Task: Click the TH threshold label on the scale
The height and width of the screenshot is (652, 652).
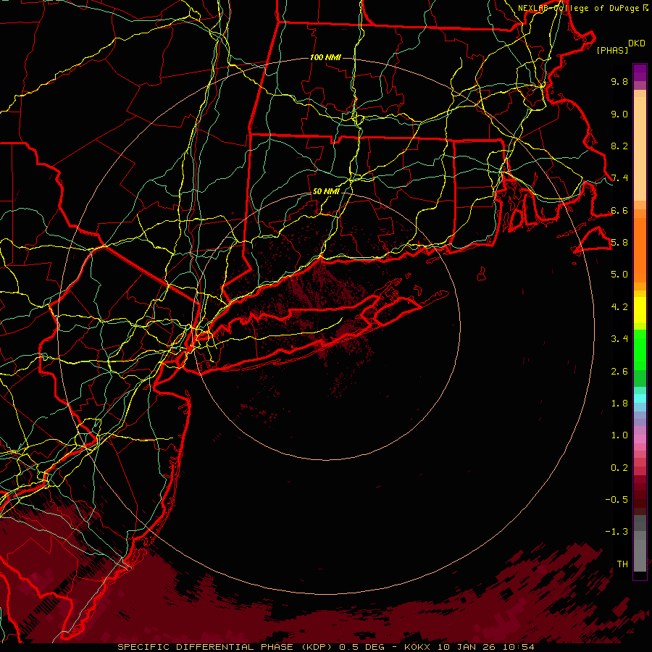Action: coord(622,564)
